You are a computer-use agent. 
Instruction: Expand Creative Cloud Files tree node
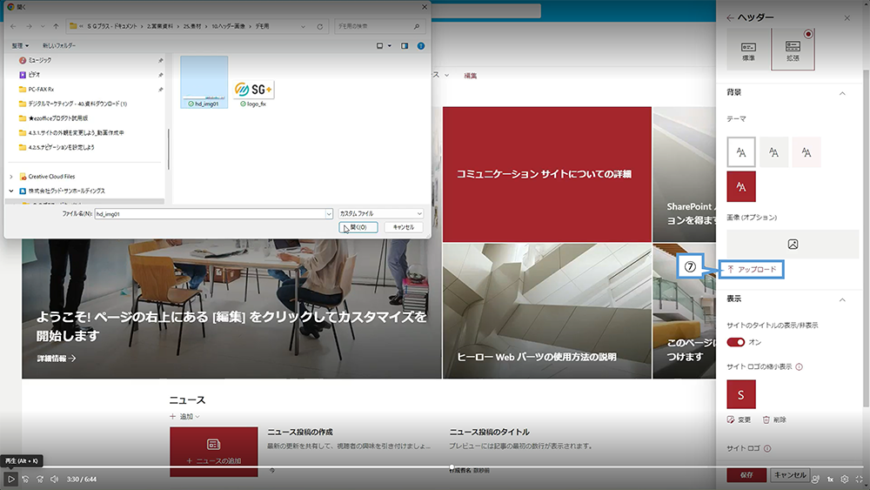point(11,177)
